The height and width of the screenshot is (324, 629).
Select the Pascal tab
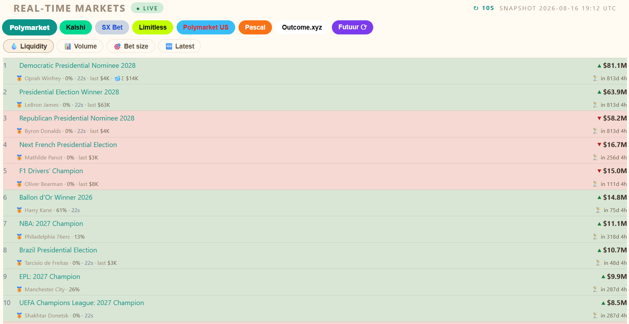click(255, 27)
